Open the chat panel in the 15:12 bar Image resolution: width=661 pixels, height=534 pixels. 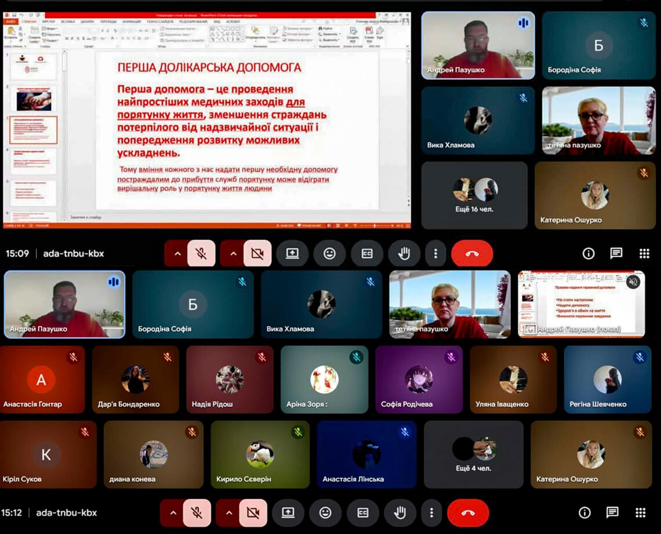coord(612,513)
